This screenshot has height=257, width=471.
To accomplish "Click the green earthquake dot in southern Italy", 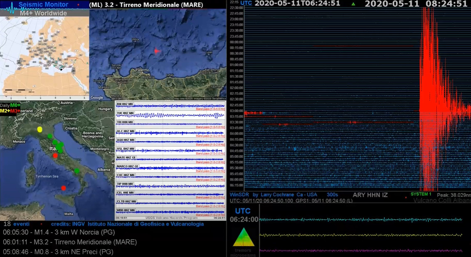I will pyautogui.click(x=77, y=171).
